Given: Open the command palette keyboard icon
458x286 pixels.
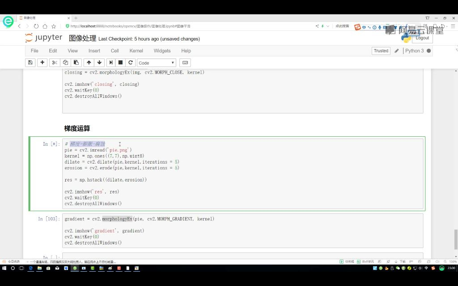Looking at the screenshot, I should point(185,63).
